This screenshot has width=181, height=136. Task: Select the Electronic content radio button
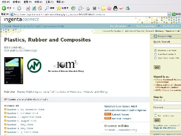[156, 50]
